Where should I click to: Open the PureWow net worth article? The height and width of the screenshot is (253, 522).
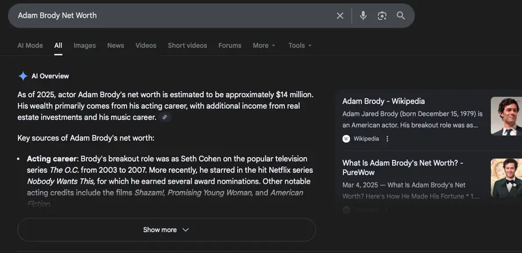click(x=403, y=167)
